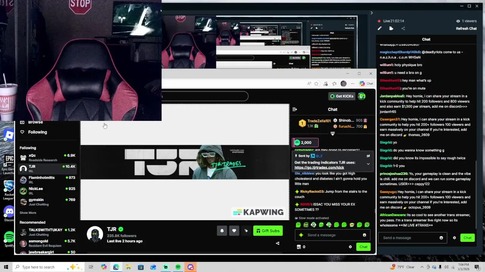Expand the pinned message chevron
The image size is (485, 272).
[368, 164]
